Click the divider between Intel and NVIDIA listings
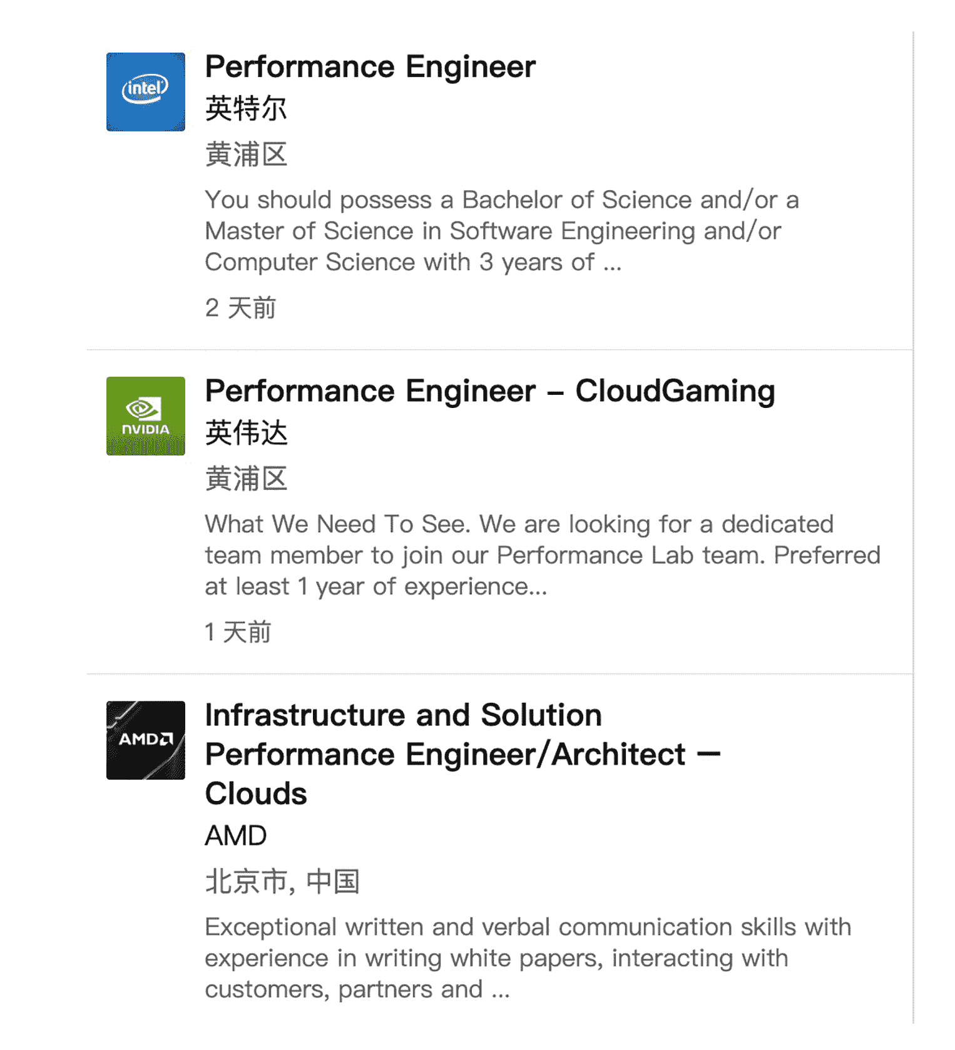The height and width of the screenshot is (1050, 955). 499,350
